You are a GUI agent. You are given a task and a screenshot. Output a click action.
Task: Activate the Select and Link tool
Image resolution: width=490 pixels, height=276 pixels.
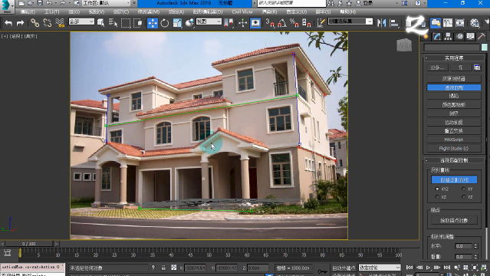35,23
